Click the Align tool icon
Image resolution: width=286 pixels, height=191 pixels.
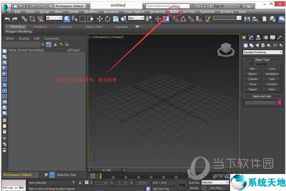[x=255, y=19]
